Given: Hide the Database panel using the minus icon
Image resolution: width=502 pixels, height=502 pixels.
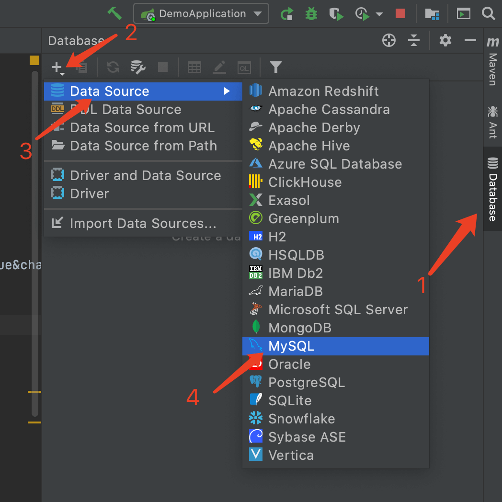Looking at the screenshot, I should coord(470,41).
